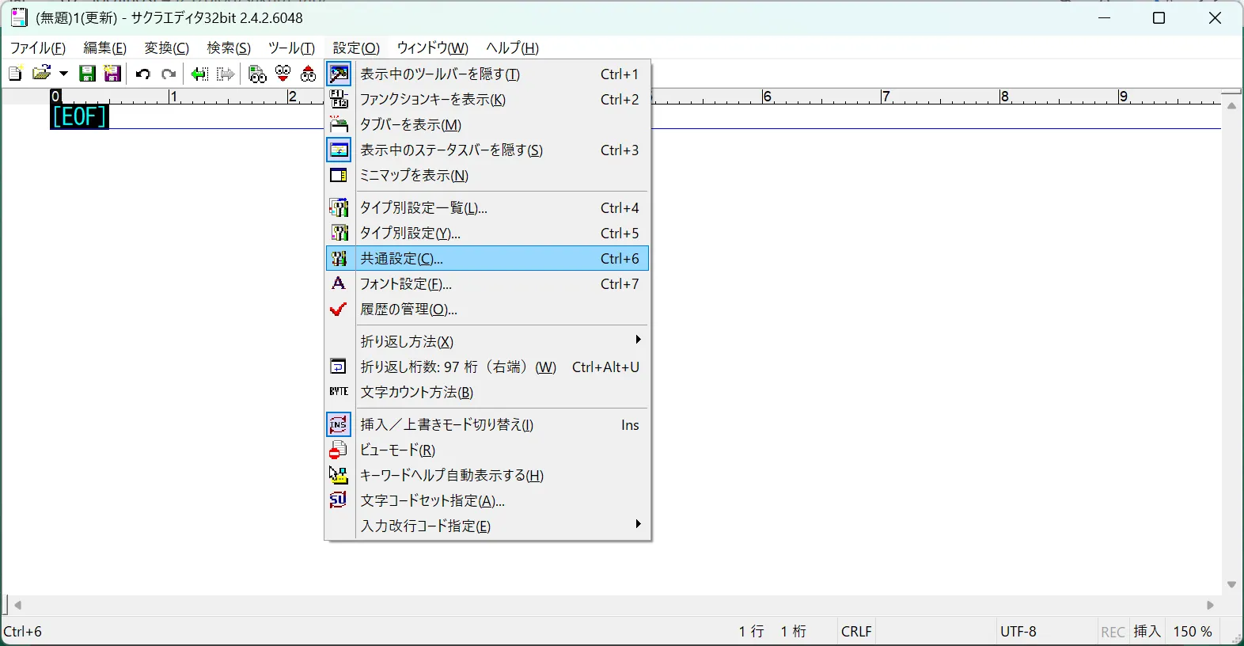The width and height of the screenshot is (1244, 646).
Task: Click the UTF-8 encoding in status bar
Action: click(1018, 632)
